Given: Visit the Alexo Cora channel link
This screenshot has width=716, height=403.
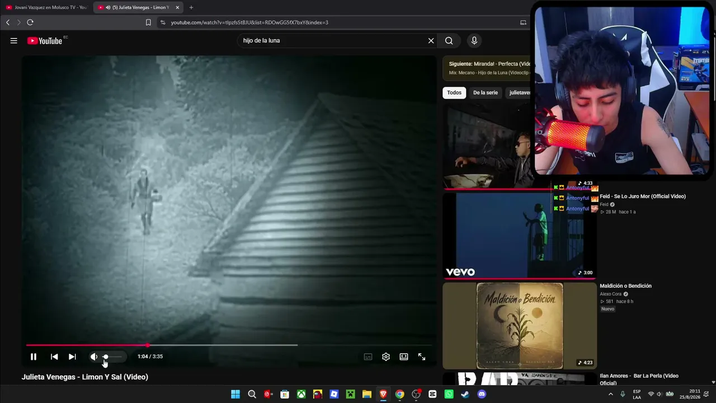Looking at the screenshot, I should tap(610, 294).
